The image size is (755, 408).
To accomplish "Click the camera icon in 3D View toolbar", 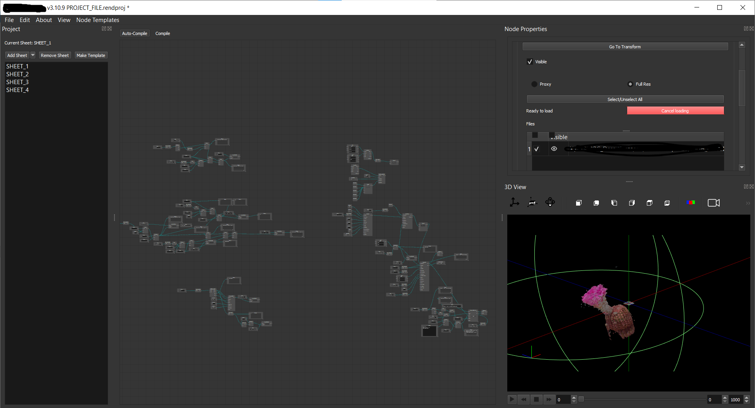I will pyautogui.click(x=713, y=203).
